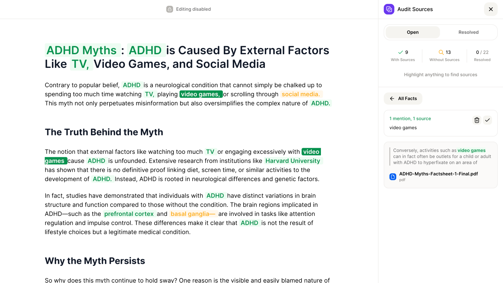Image resolution: width=503 pixels, height=283 pixels.
Task: Click the '1 mention, 1 source' link
Action: 410,118
